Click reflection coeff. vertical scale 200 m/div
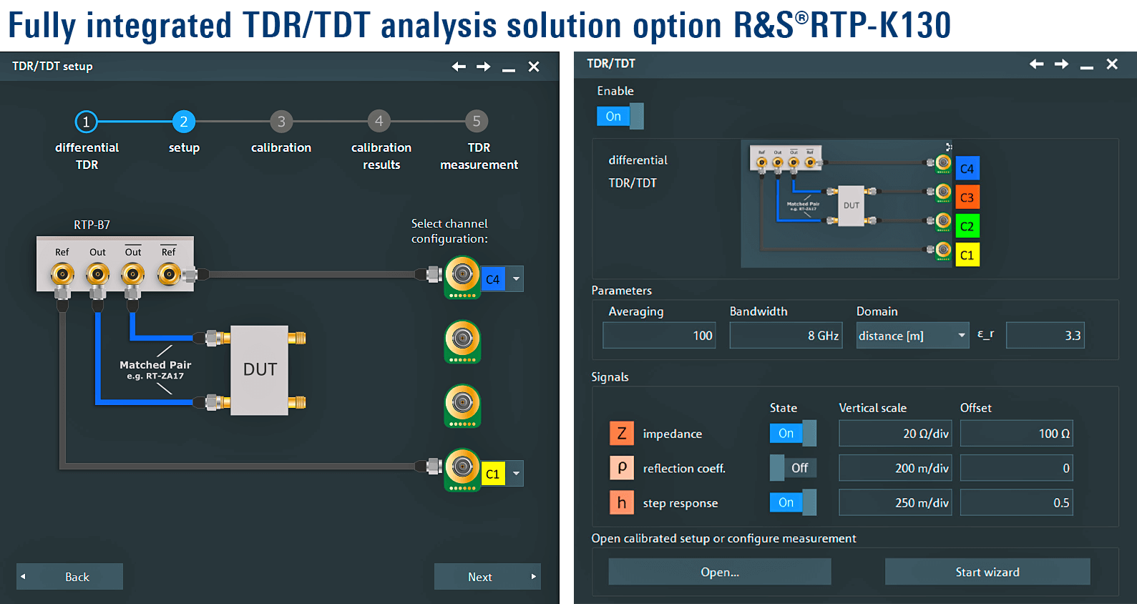 pos(895,468)
